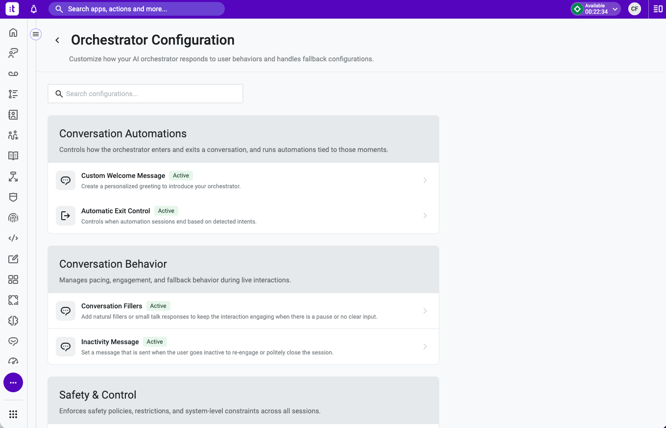Expand Custom Welcome Message chevron
Viewport: 666px width, 428px height.
pyautogui.click(x=425, y=180)
